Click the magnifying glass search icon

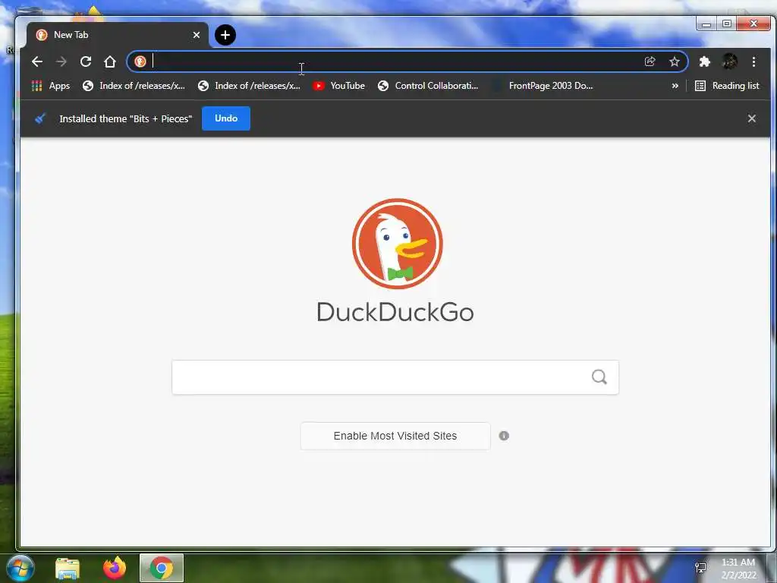tap(599, 377)
